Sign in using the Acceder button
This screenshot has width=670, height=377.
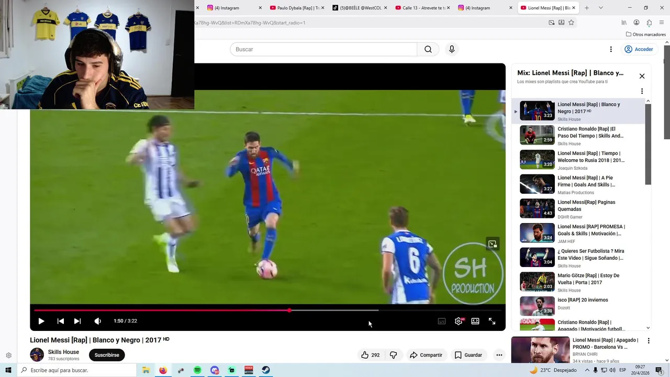[639, 49]
